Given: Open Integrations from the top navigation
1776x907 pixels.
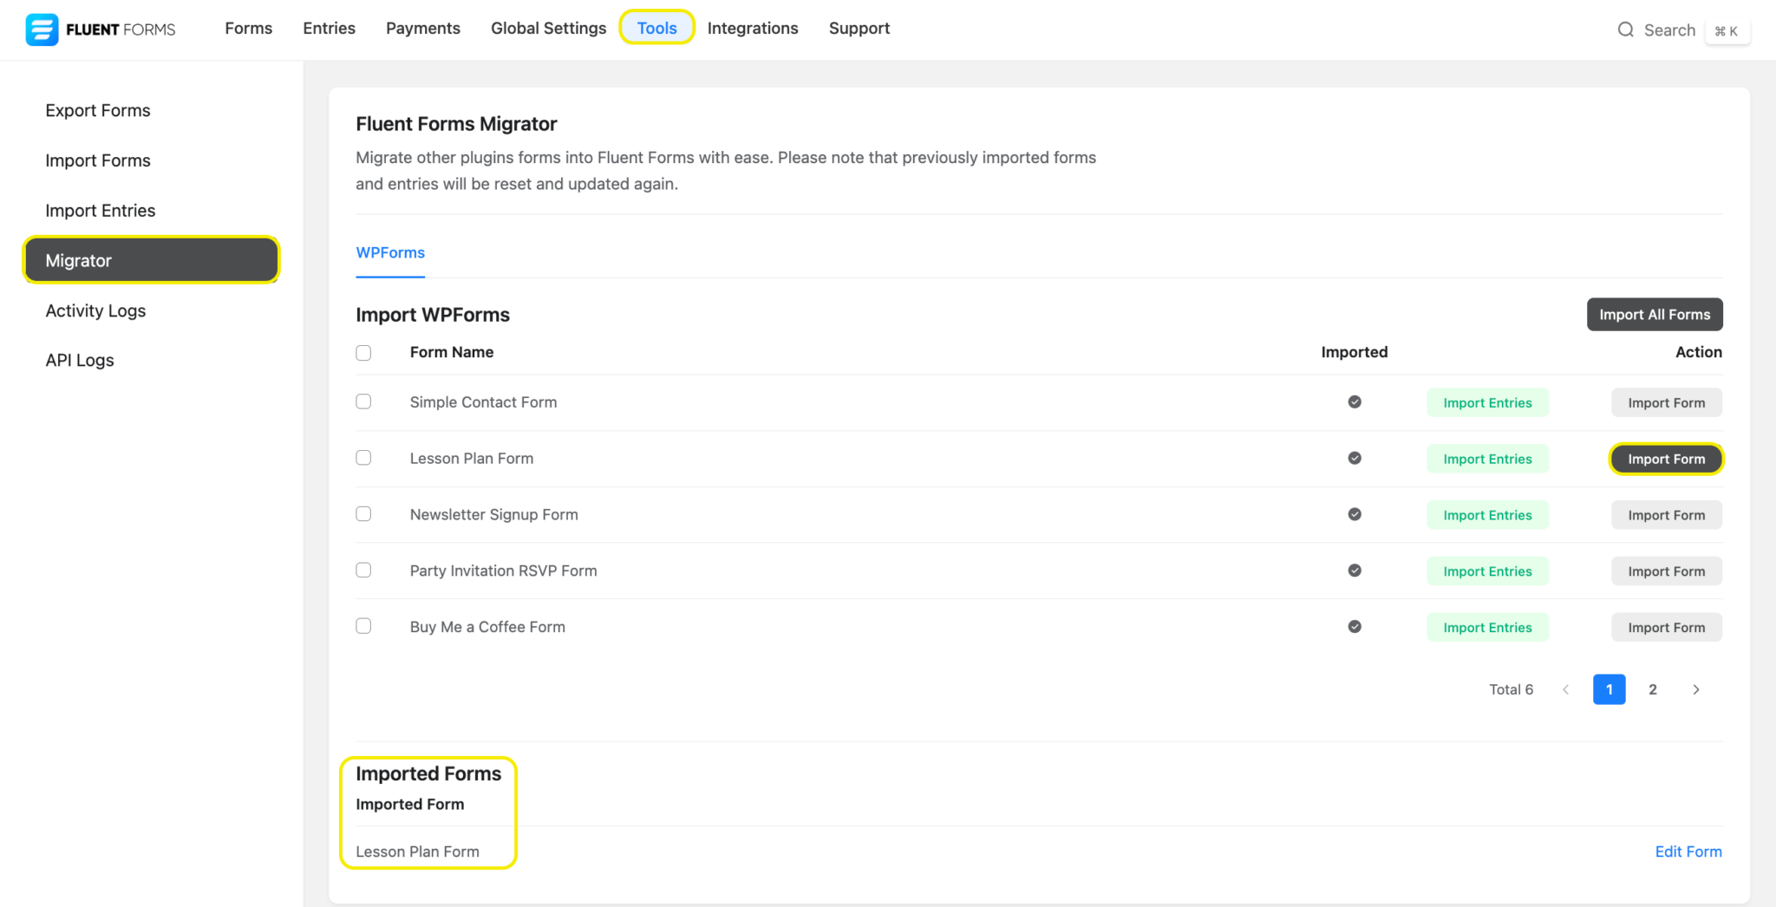Looking at the screenshot, I should click(x=752, y=27).
